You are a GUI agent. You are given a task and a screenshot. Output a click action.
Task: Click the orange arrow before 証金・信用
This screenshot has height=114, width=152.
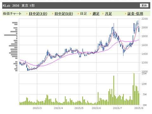tap(125, 14)
